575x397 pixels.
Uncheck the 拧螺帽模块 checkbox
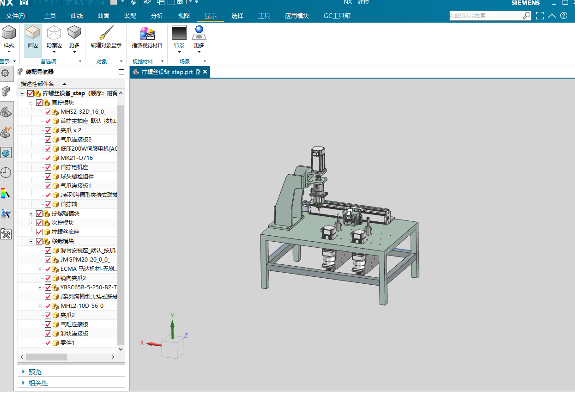click(x=39, y=214)
